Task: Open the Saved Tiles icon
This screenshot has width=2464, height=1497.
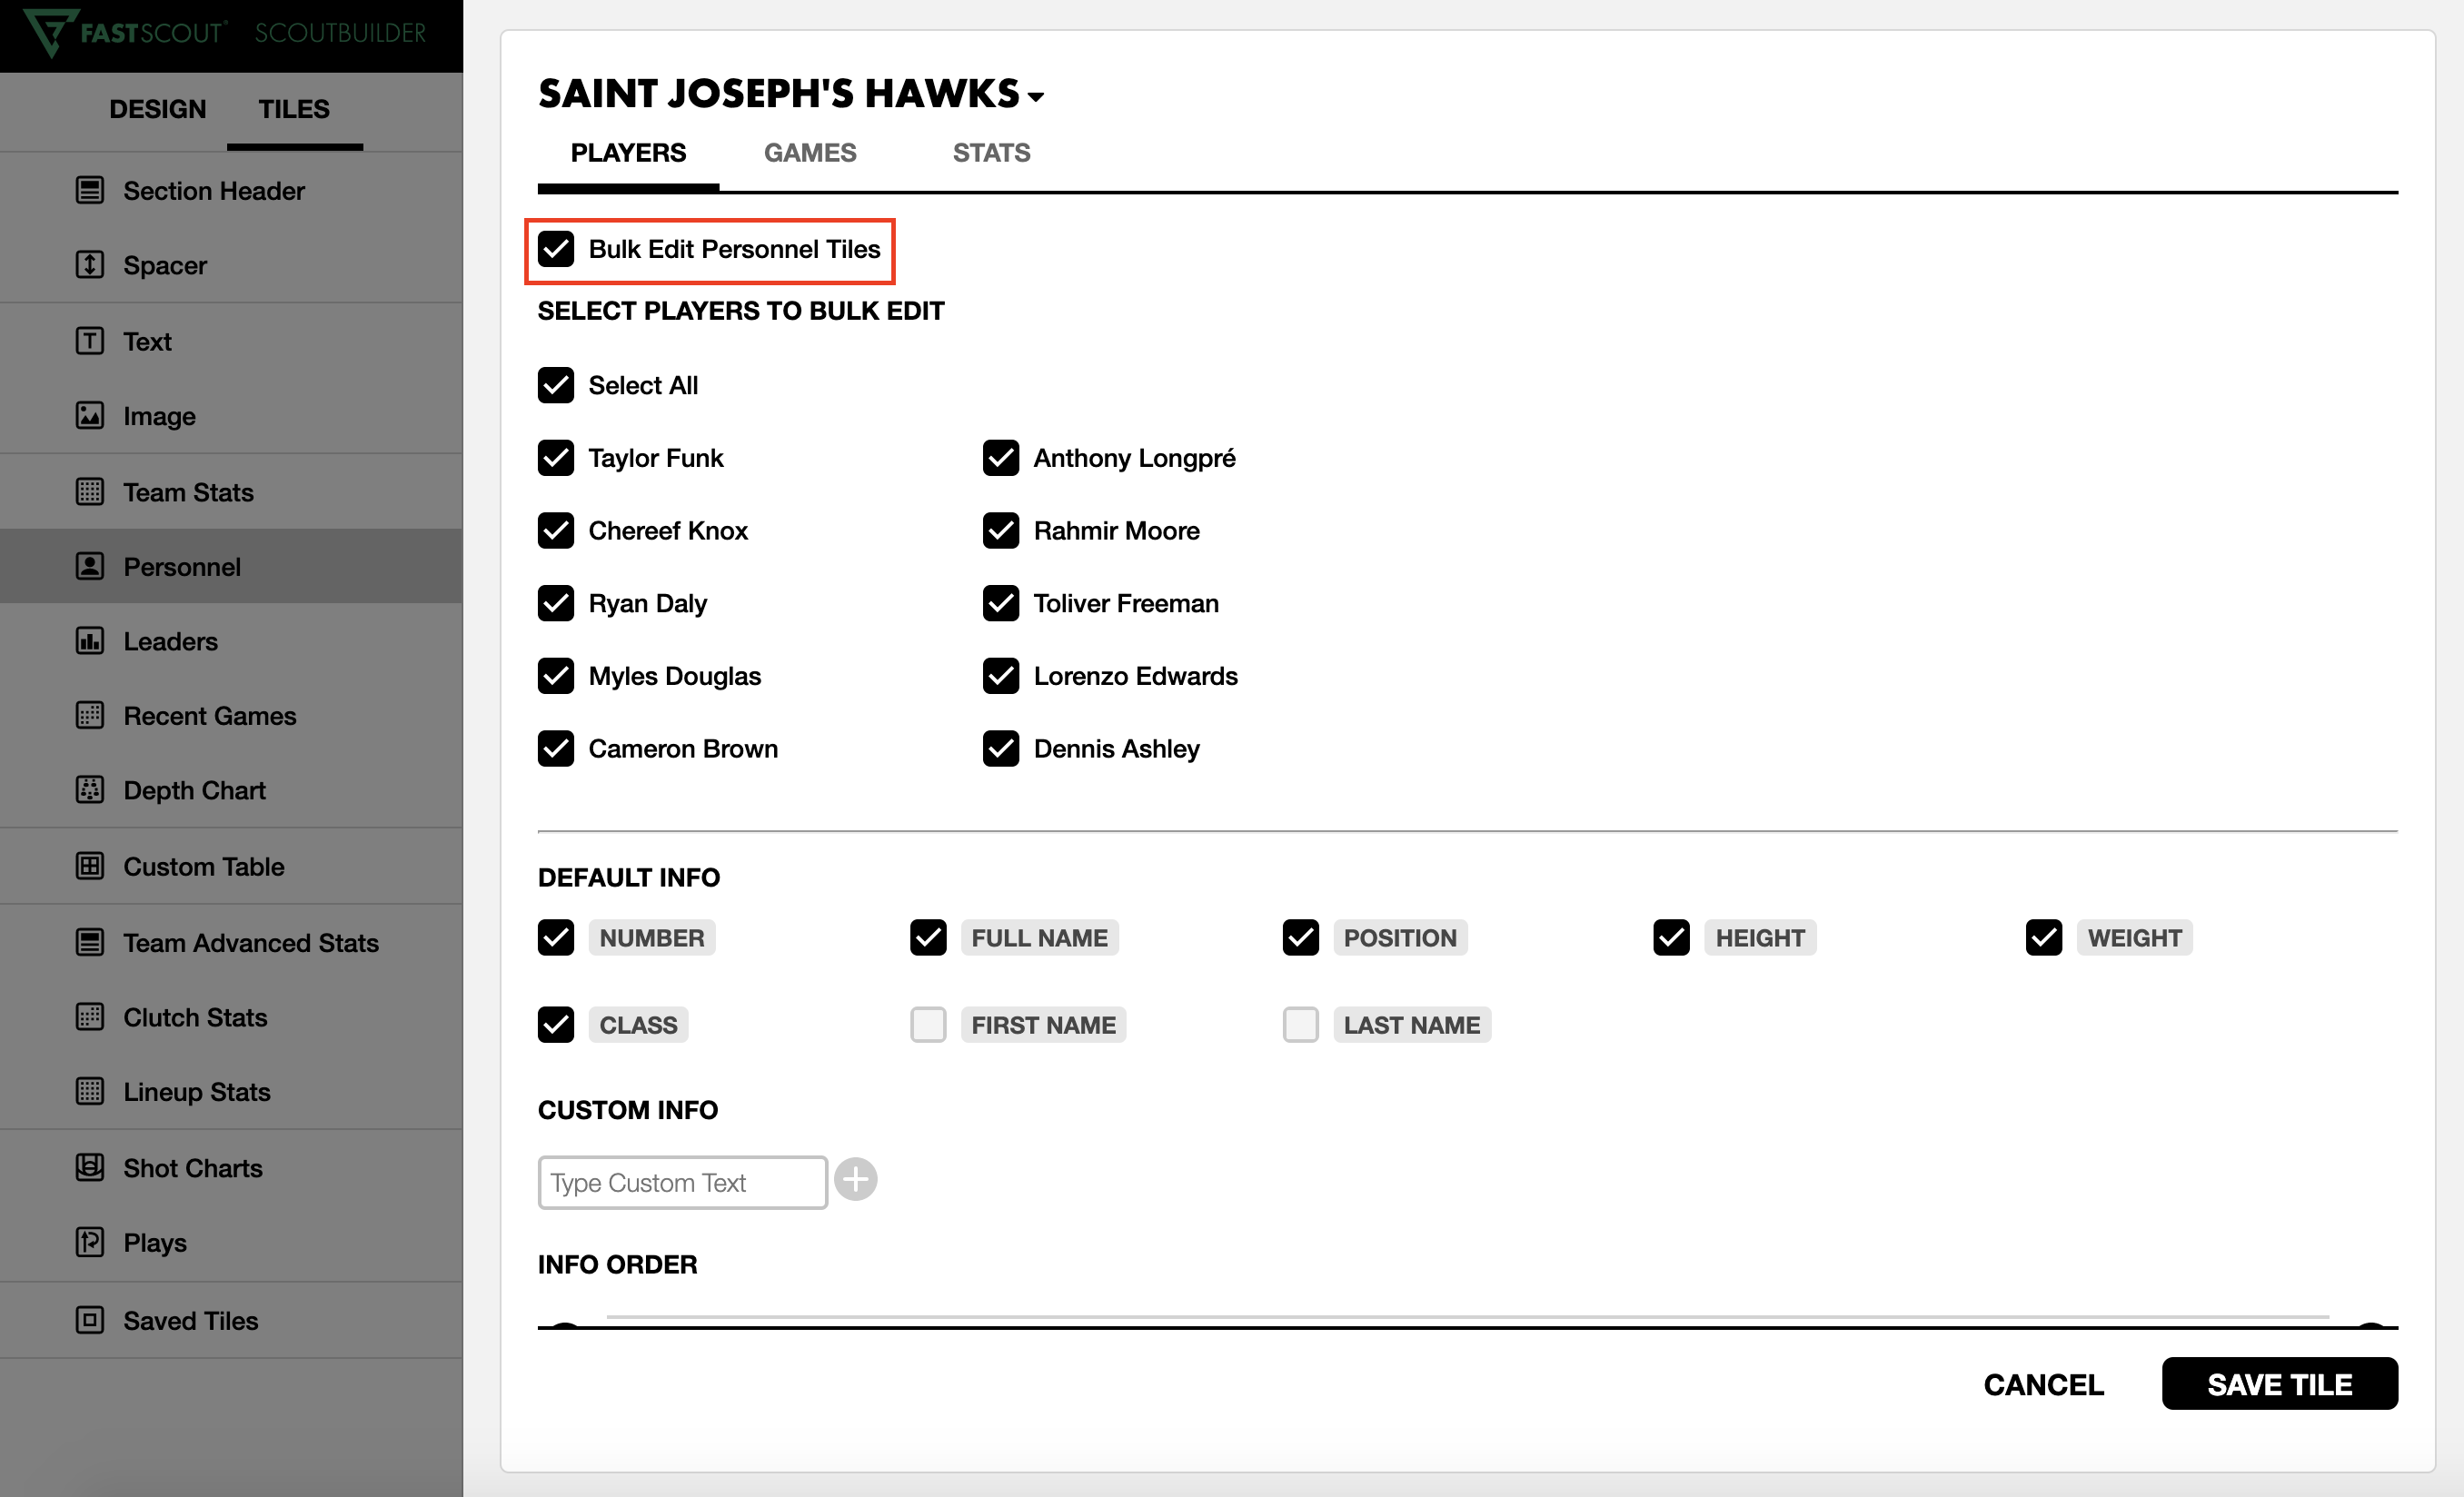Action: (90, 1320)
